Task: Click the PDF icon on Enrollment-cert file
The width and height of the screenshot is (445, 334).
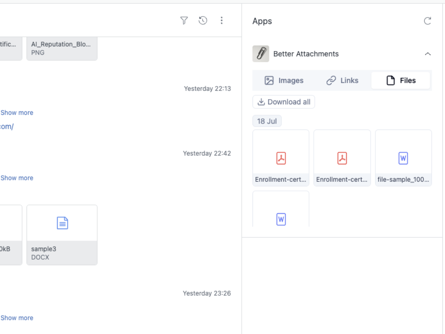Action: 280,158
